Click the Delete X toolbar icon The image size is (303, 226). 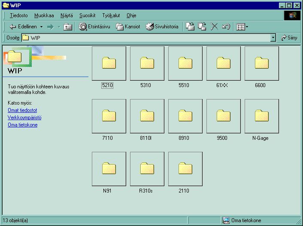pos(214,27)
